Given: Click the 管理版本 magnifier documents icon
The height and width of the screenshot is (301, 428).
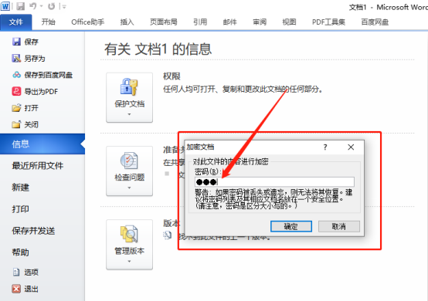Looking at the screenshot, I should [129, 234].
